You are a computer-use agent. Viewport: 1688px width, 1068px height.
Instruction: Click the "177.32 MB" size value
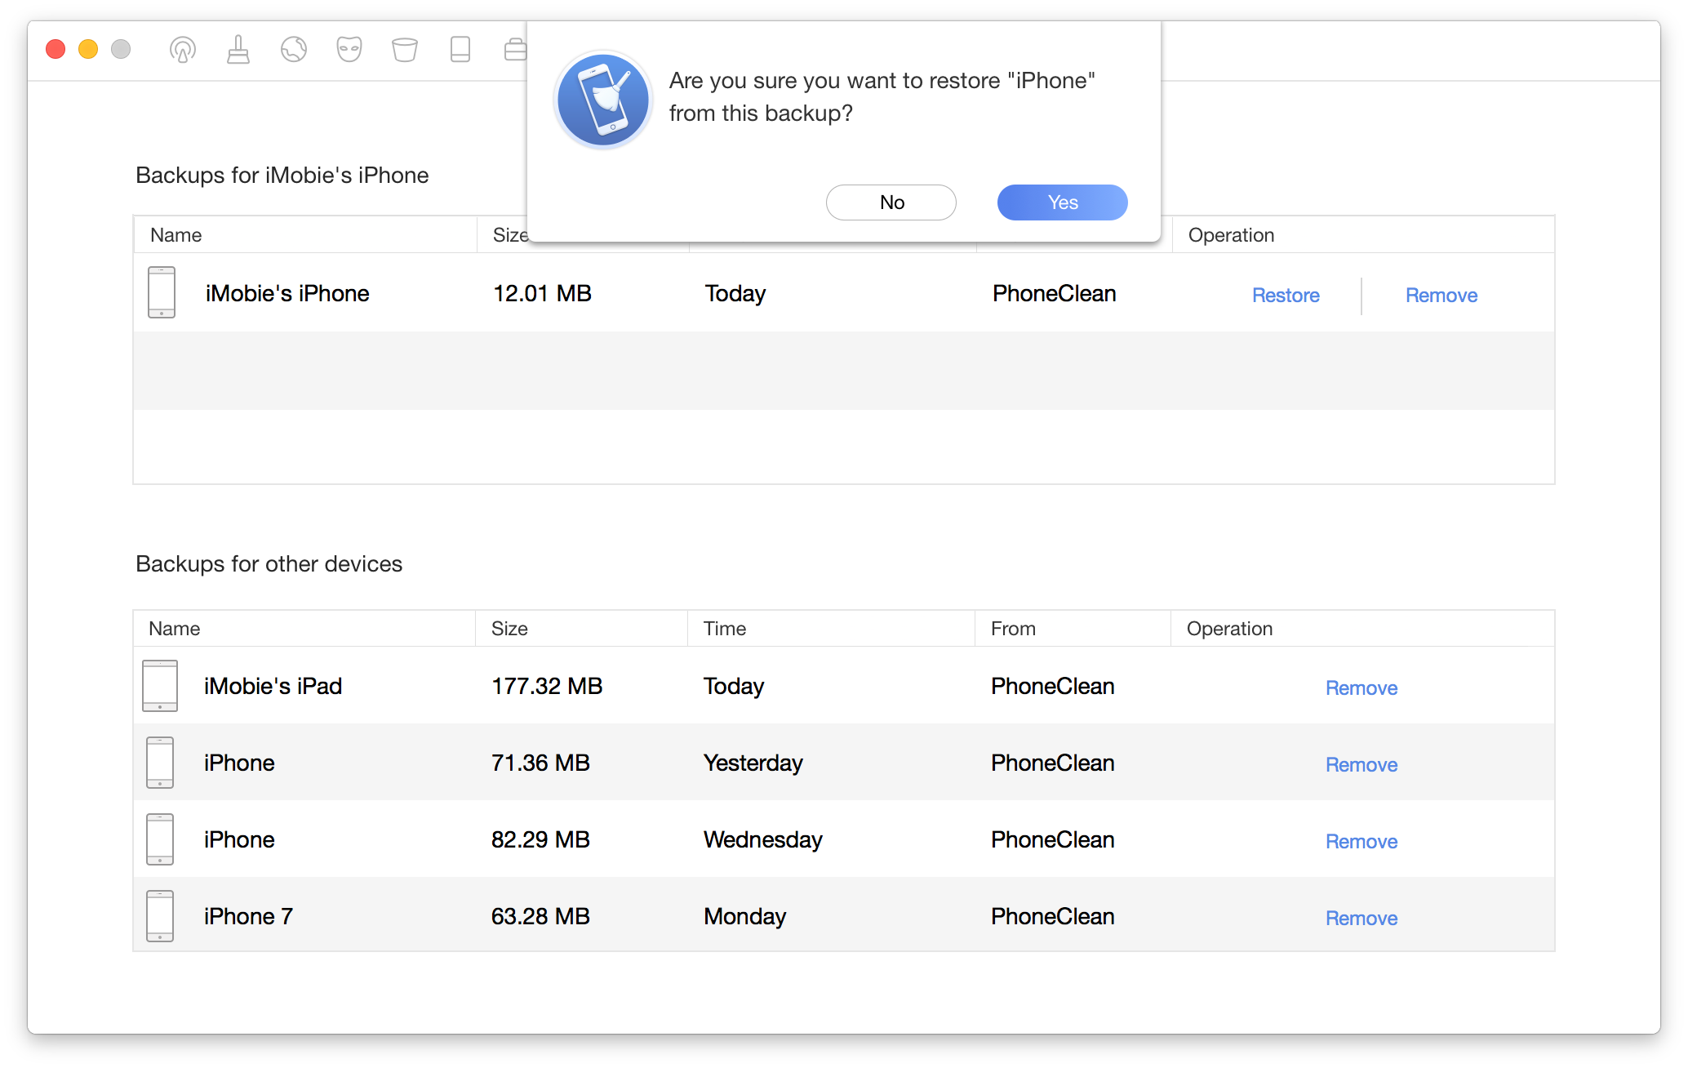coord(547,686)
